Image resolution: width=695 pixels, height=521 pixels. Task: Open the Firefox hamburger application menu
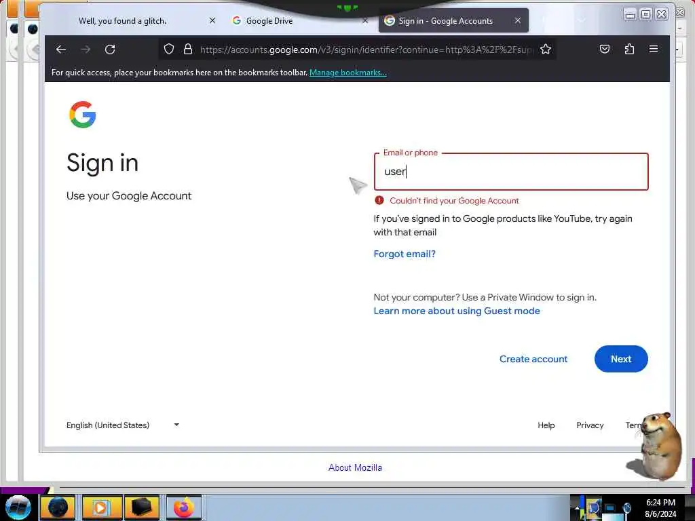[654, 49]
